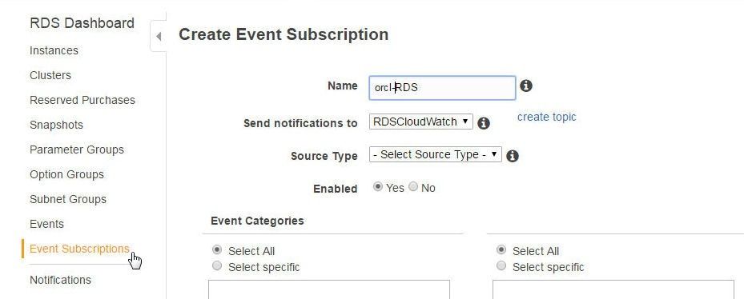Choose Select specific under Event Categories

pos(217,266)
